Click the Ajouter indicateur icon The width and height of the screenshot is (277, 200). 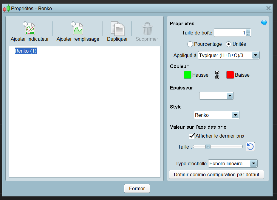tap(29, 29)
